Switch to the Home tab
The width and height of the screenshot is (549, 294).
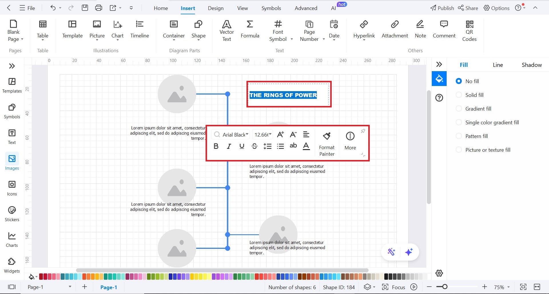tap(161, 8)
